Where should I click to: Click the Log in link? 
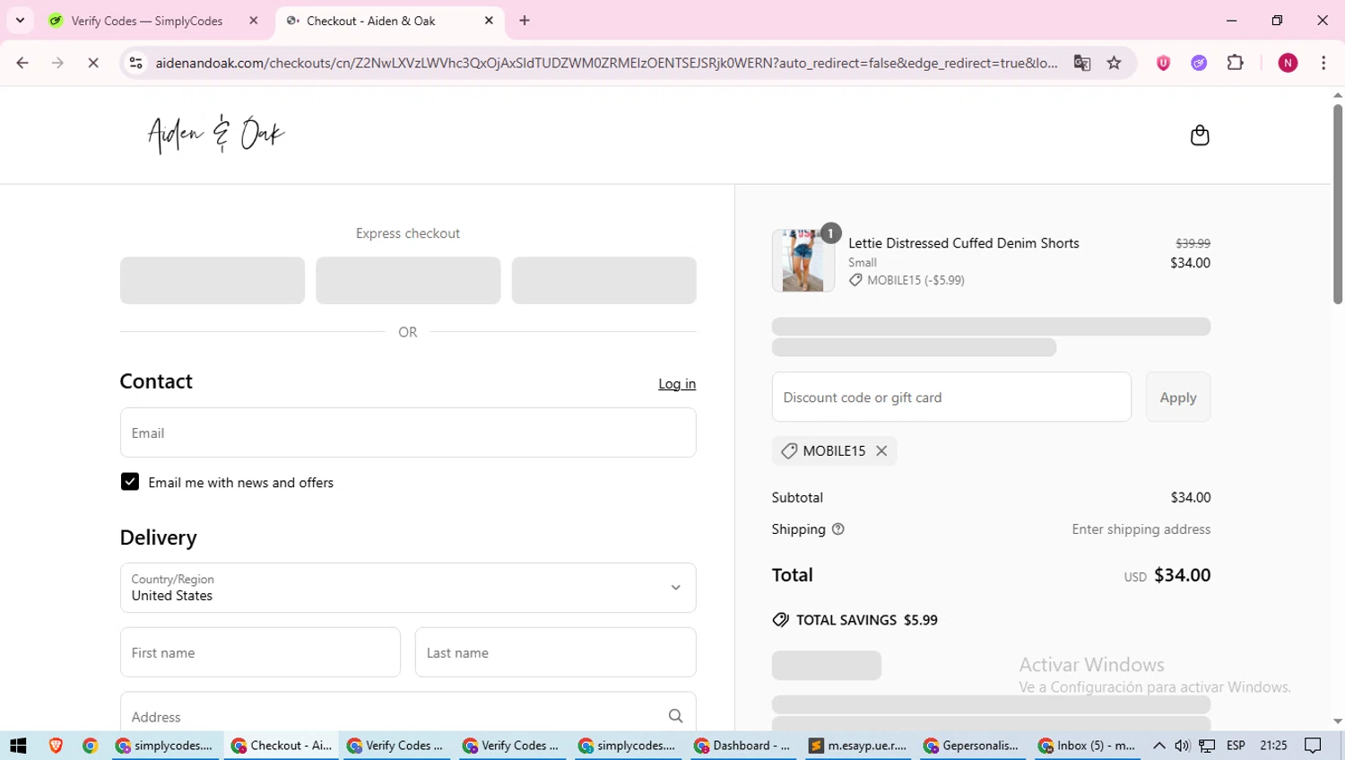(x=677, y=384)
